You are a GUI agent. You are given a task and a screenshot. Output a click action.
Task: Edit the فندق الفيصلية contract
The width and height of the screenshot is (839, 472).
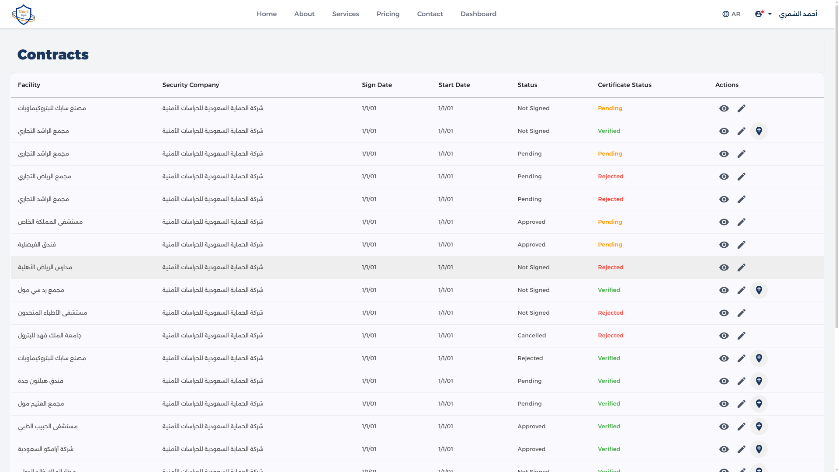[x=742, y=245]
